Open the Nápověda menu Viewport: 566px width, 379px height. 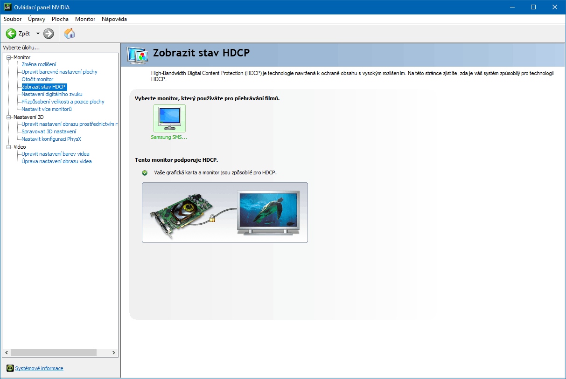point(114,19)
